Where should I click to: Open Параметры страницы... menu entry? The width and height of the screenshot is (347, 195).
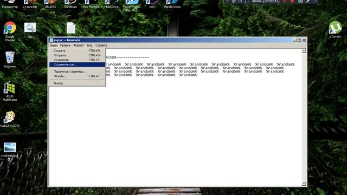[77, 71]
